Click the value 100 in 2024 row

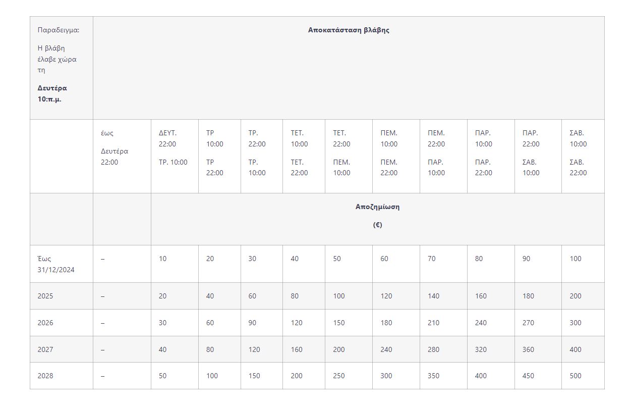click(x=576, y=259)
